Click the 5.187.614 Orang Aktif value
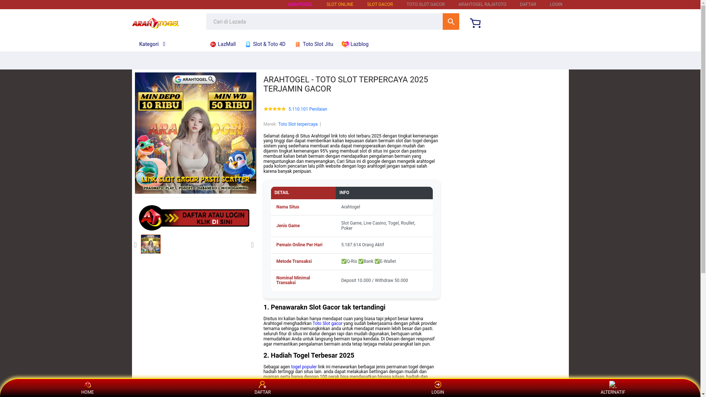706x397 pixels. coord(362,245)
